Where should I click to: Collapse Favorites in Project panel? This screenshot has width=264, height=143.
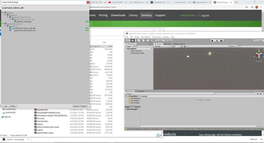[x=126, y=96]
